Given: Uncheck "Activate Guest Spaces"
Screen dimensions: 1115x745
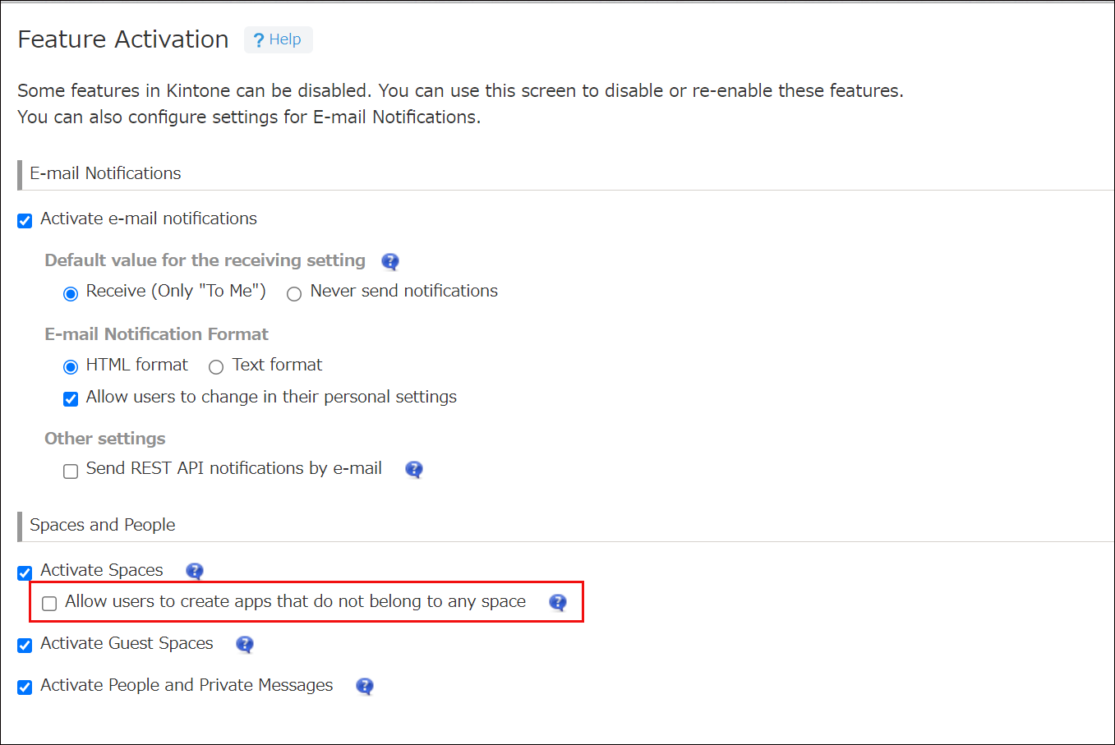Looking at the screenshot, I should [x=25, y=645].
